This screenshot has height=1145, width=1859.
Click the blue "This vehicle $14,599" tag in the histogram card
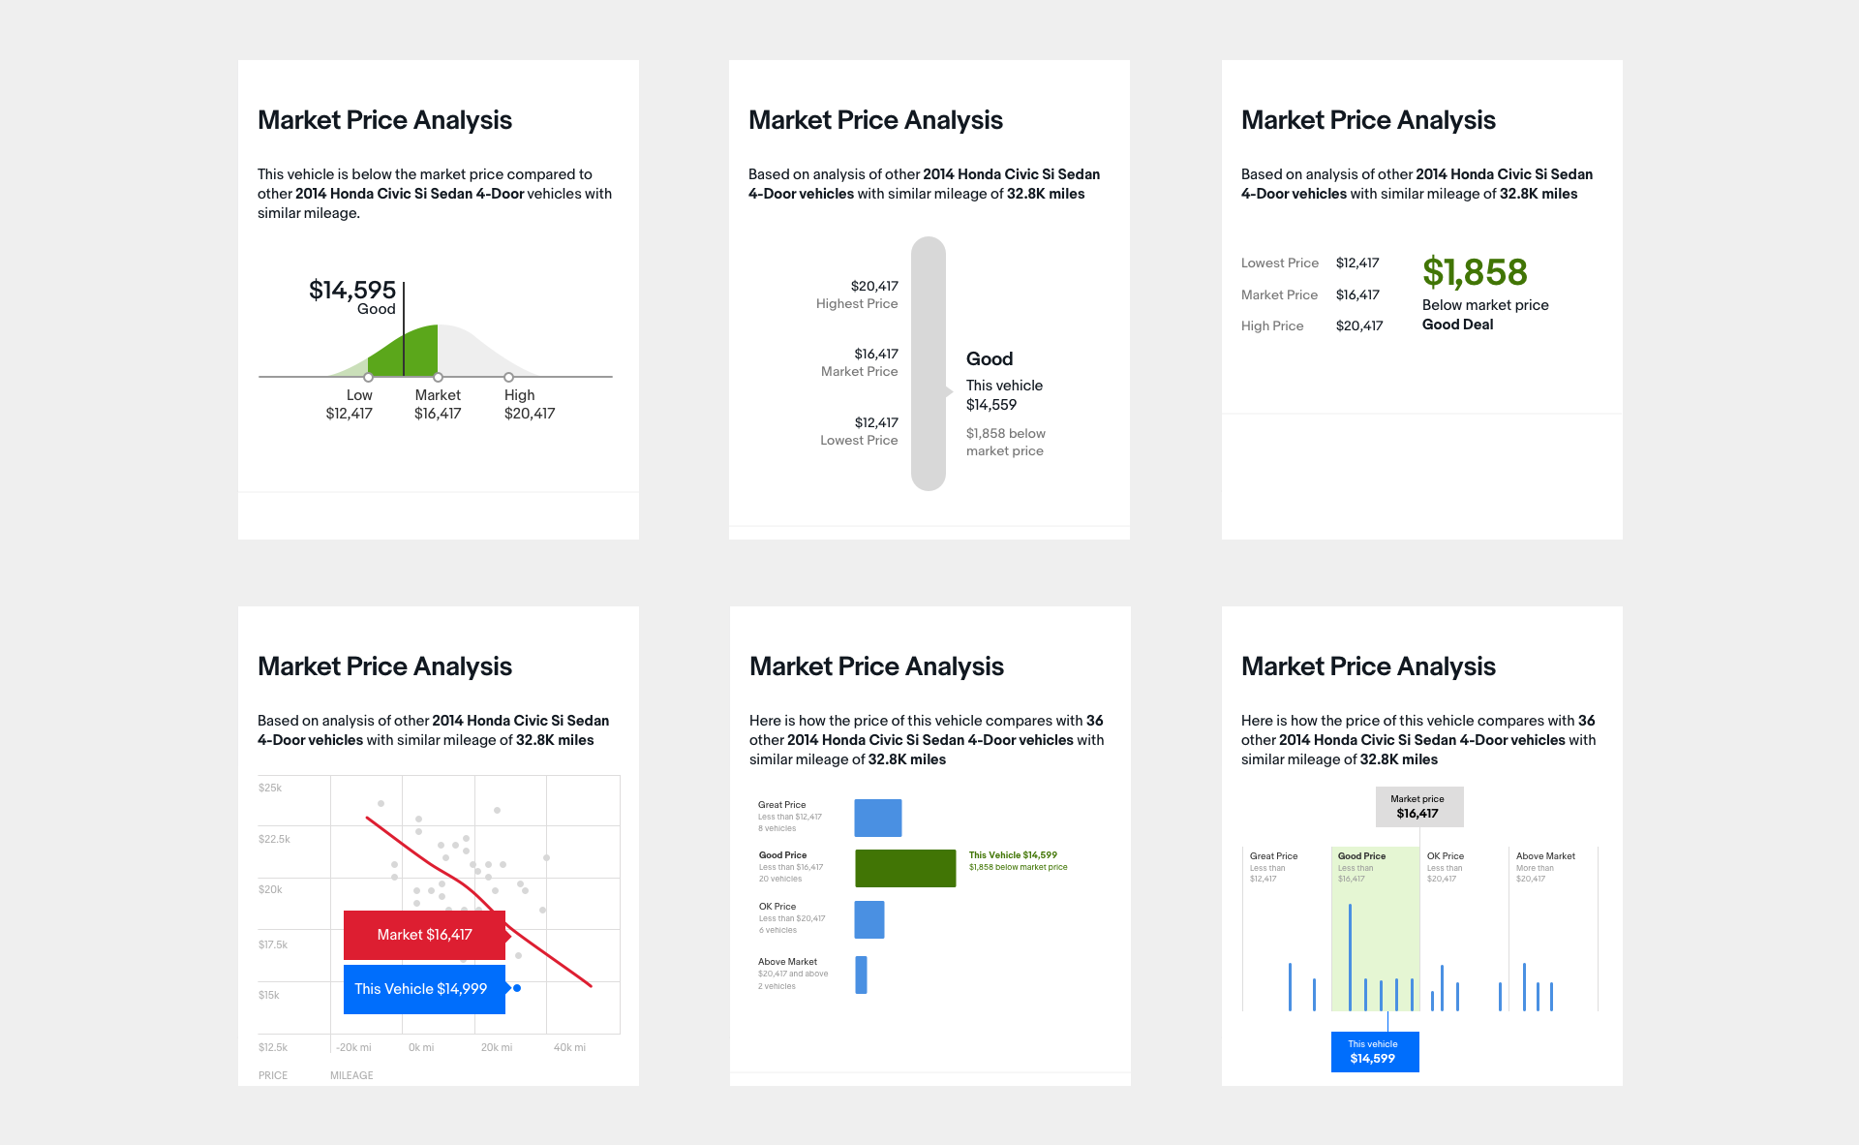[x=1375, y=1051]
